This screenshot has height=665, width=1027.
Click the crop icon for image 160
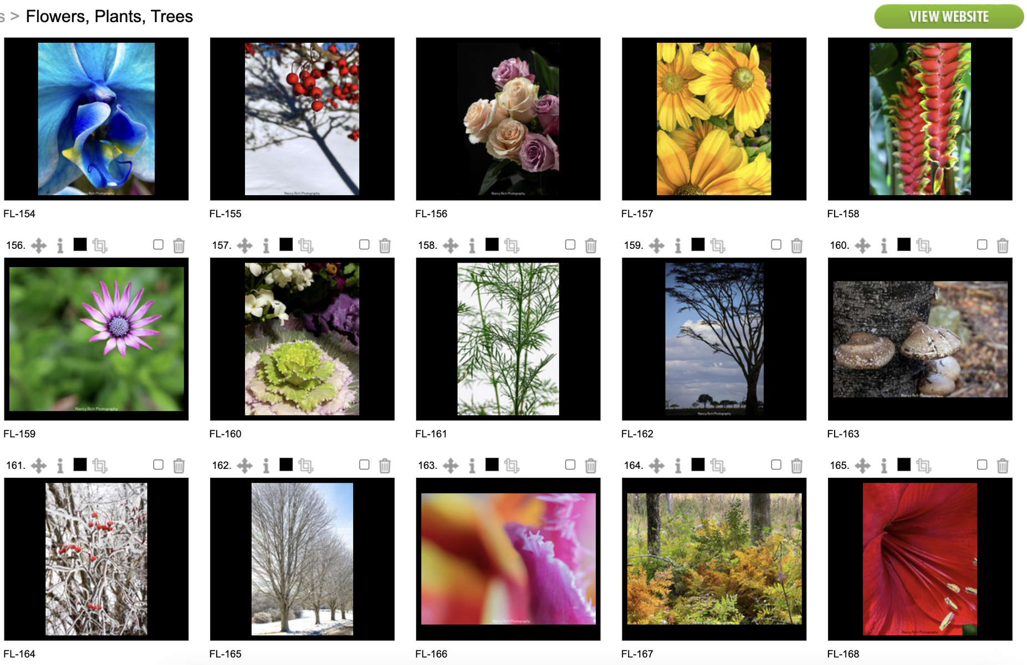[x=923, y=245]
